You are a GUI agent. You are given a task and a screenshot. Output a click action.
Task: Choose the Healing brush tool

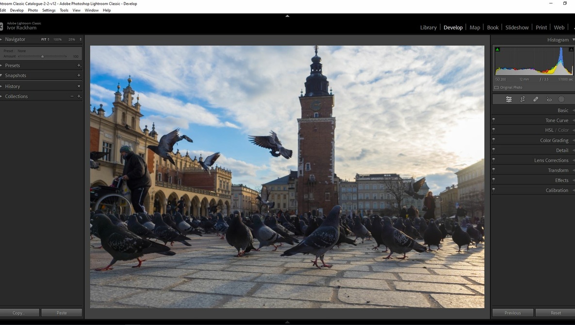point(536,99)
